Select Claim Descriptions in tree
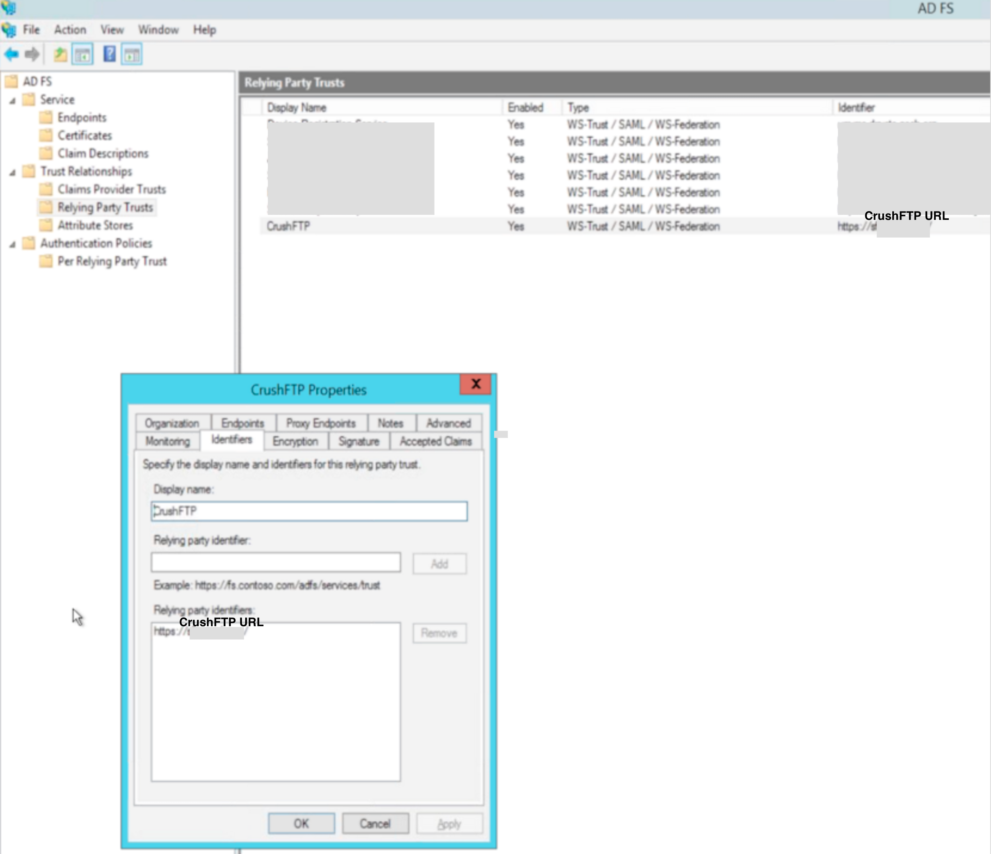Viewport: 991px width, 854px height. pyautogui.click(x=103, y=153)
